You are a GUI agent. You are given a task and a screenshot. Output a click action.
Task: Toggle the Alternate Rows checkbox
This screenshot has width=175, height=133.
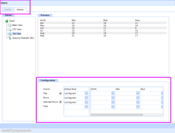60,102
